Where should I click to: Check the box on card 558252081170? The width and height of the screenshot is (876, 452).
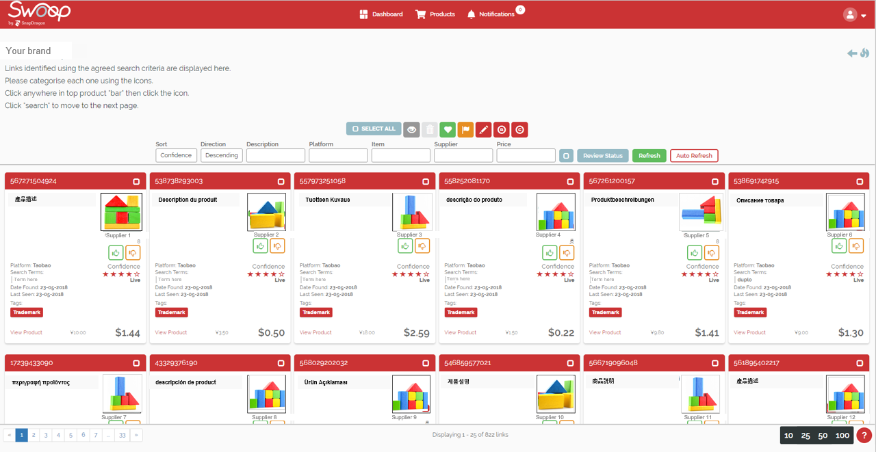[570, 182]
